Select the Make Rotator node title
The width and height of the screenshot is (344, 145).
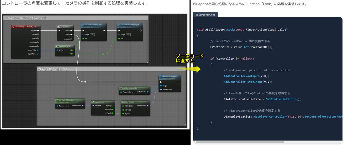130,102
